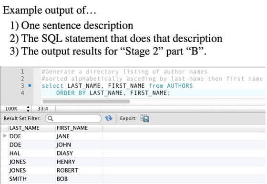Screen dimensions: 267x184
Task: Select the DIASY first name cell
Action: coord(65,153)
